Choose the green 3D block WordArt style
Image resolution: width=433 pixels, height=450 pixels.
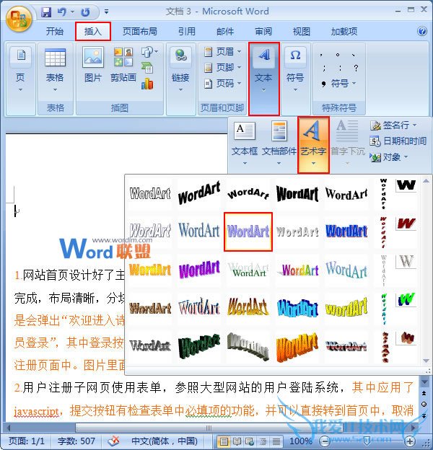[199, 346]
